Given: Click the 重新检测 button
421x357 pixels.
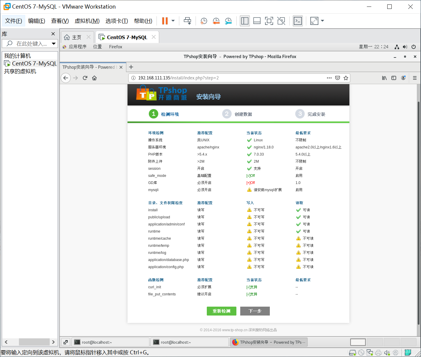Looking at the screenshot, I should tap(222, 311).
